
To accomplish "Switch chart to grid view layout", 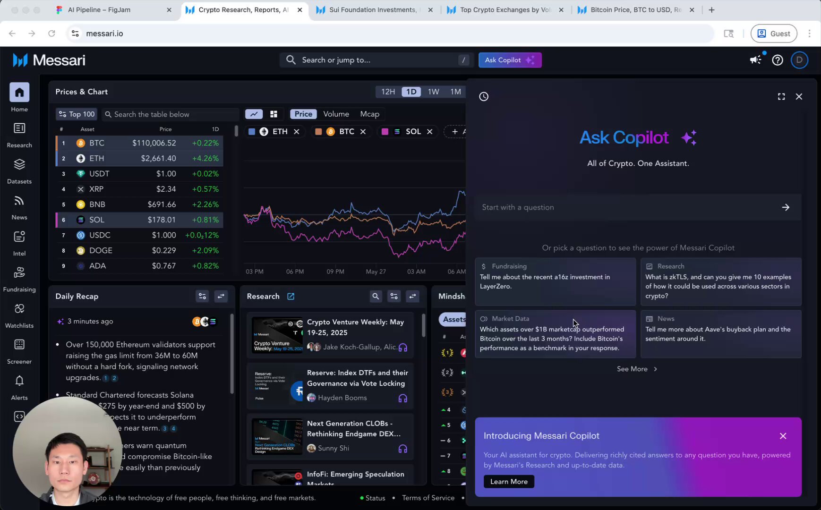I will point(274,114).
